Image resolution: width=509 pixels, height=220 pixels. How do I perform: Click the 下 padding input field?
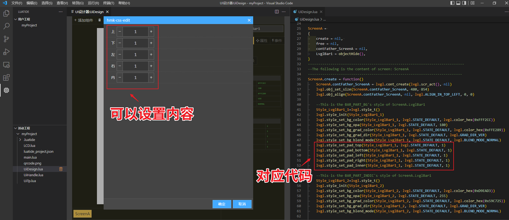tap(135, 43)
